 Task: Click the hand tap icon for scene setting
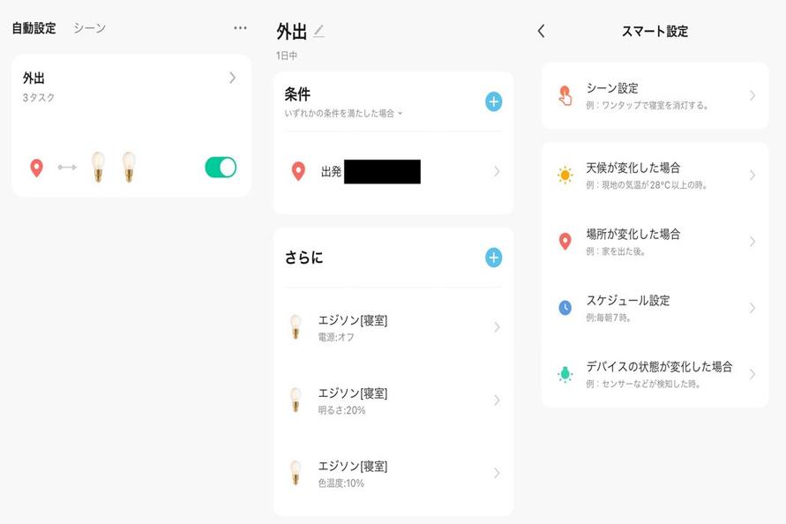coord(565,95)
